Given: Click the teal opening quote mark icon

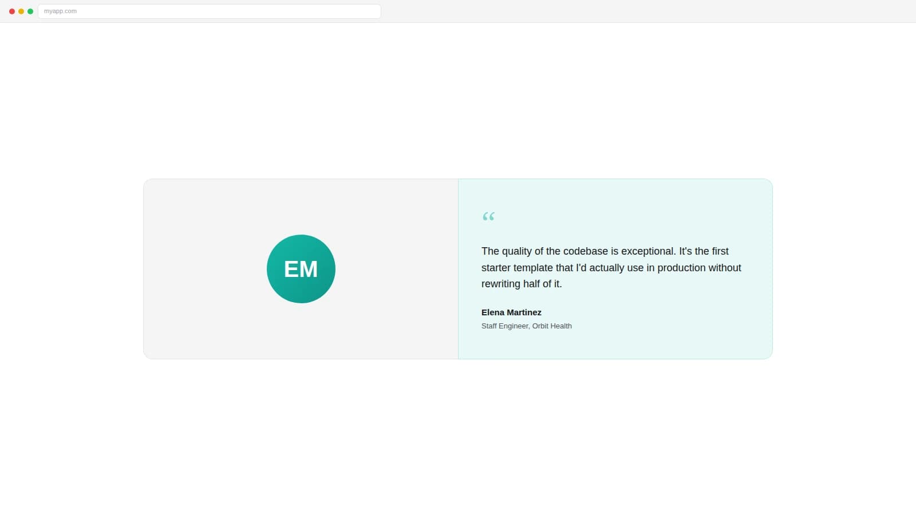Looking at the screenshot, I should 488,216.
